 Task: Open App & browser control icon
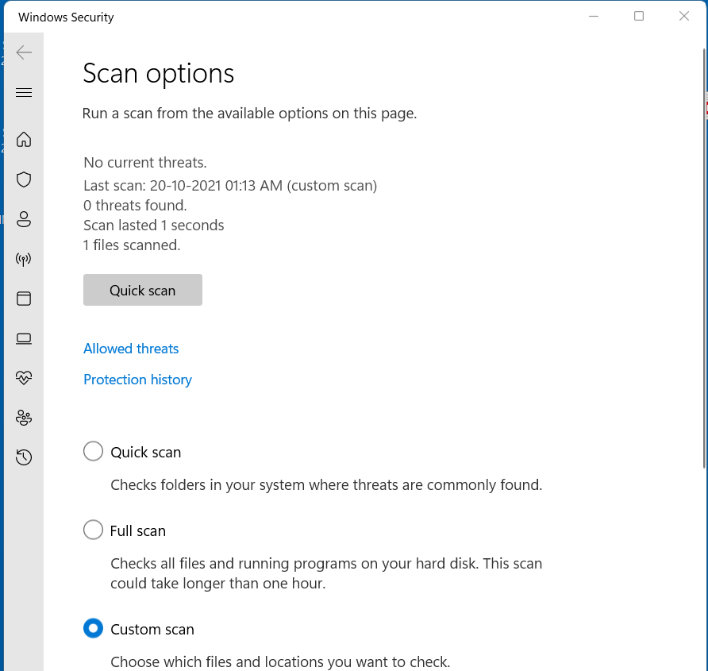[x=24, y=299]
